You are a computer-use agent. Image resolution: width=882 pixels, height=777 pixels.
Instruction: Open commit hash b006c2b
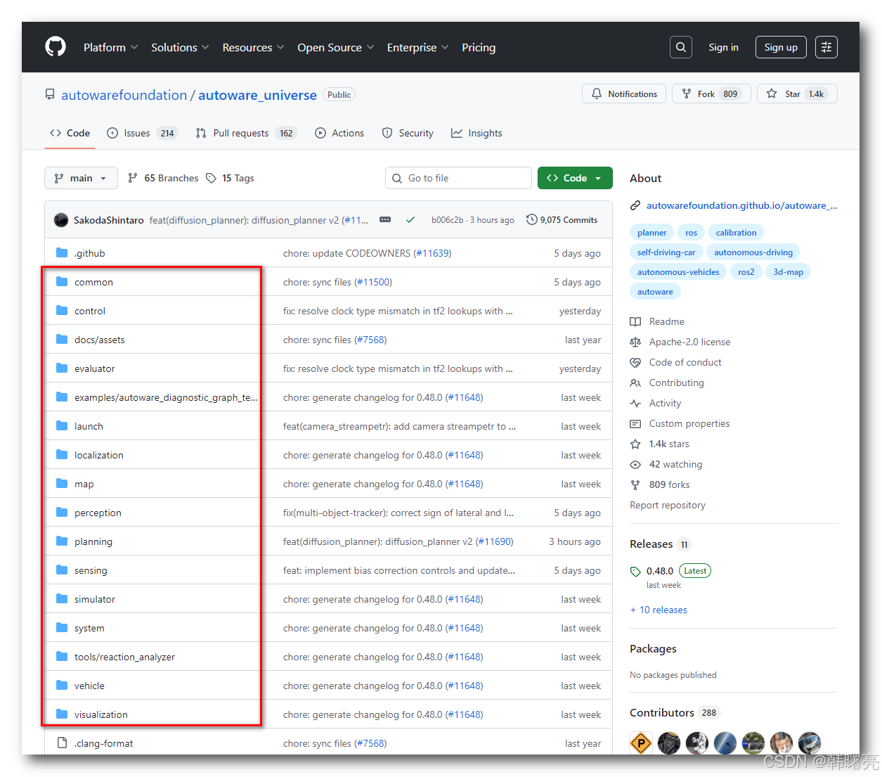447,220
